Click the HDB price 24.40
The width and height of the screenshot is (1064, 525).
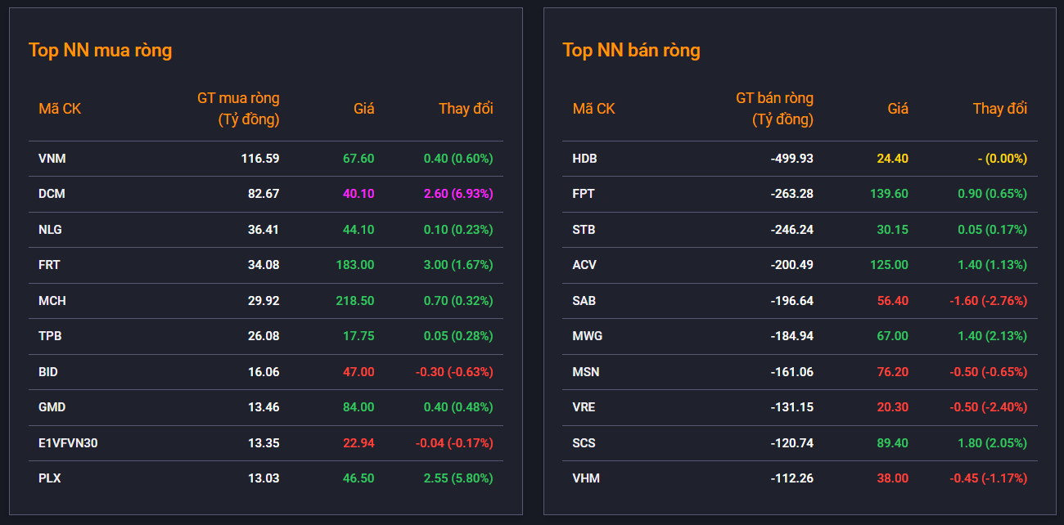(x=893, y=159)
